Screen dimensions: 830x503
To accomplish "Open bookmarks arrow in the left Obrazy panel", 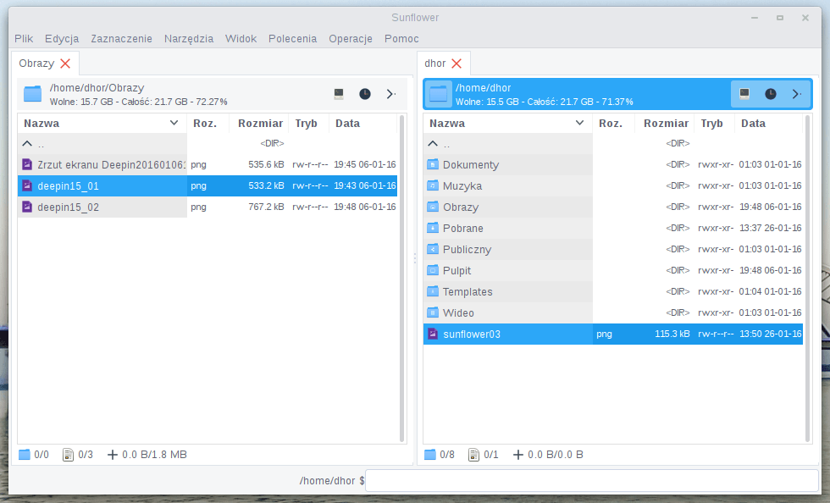I will point(391,94).
